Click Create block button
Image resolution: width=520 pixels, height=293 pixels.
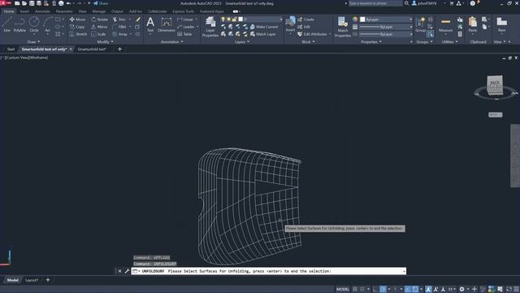pos(306,20)
